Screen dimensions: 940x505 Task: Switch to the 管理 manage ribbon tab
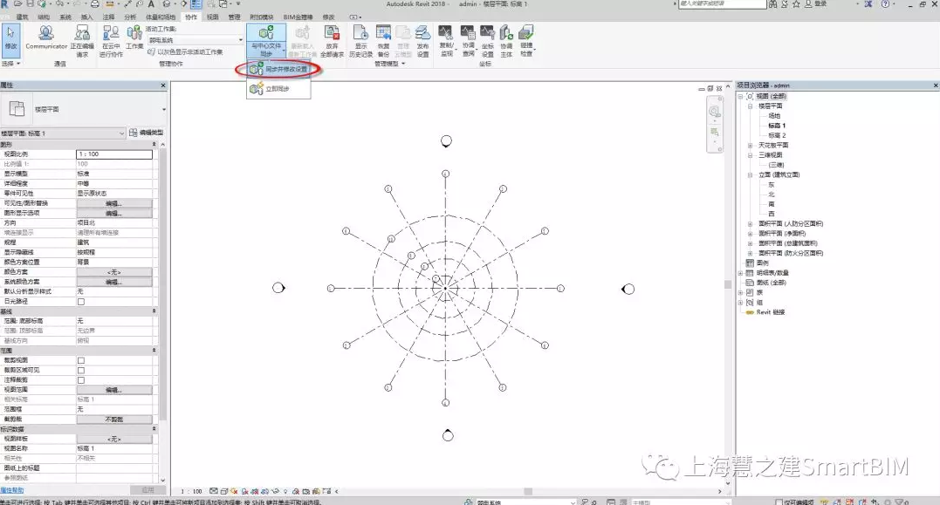coord(235,17)
